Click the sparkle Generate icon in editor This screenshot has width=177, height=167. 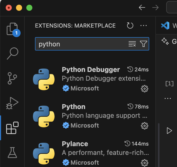click(165, 41)
